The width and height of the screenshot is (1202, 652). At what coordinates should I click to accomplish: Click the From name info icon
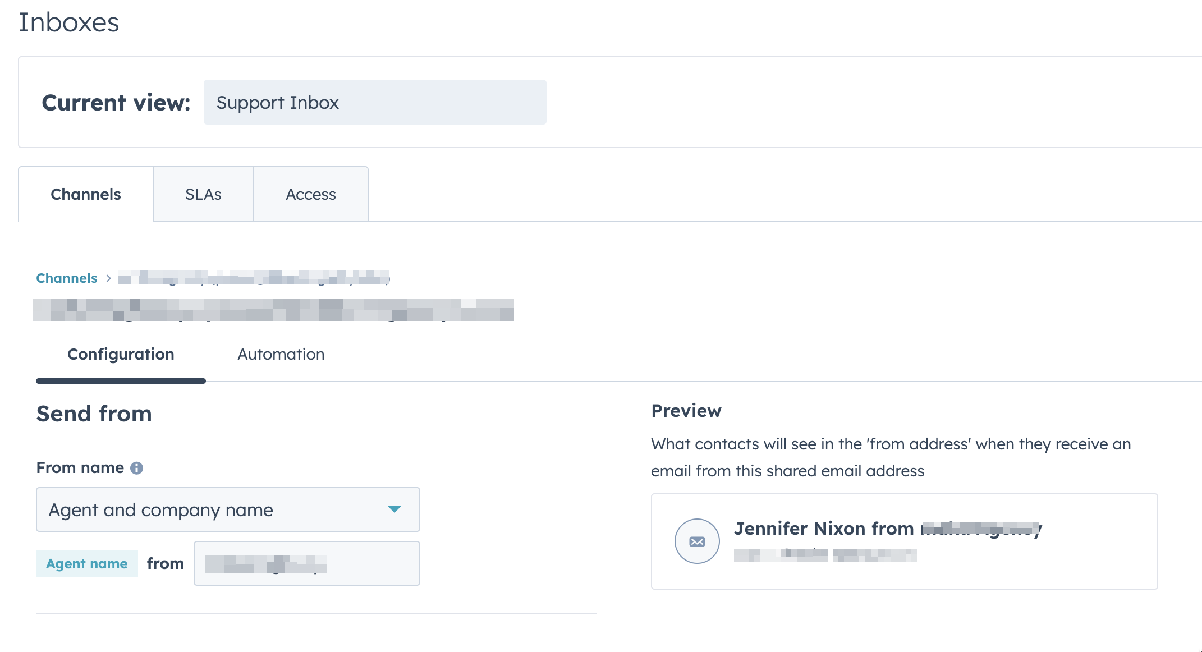(136, 467)
